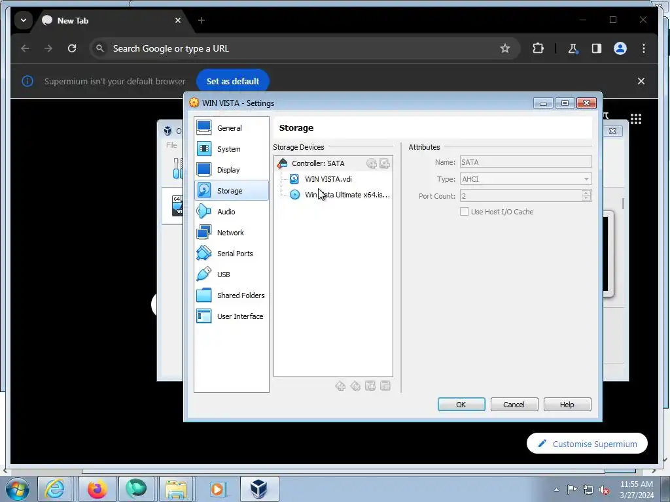This screenshot has height=502, width=670.
Task: Click add optical drive icon on SATA controller
Action: 372,163
